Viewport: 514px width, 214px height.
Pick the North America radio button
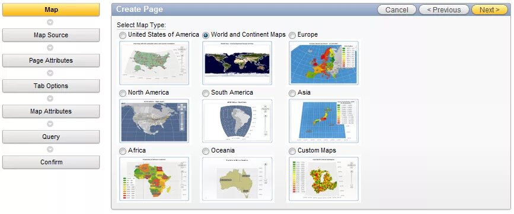[123, 93]
